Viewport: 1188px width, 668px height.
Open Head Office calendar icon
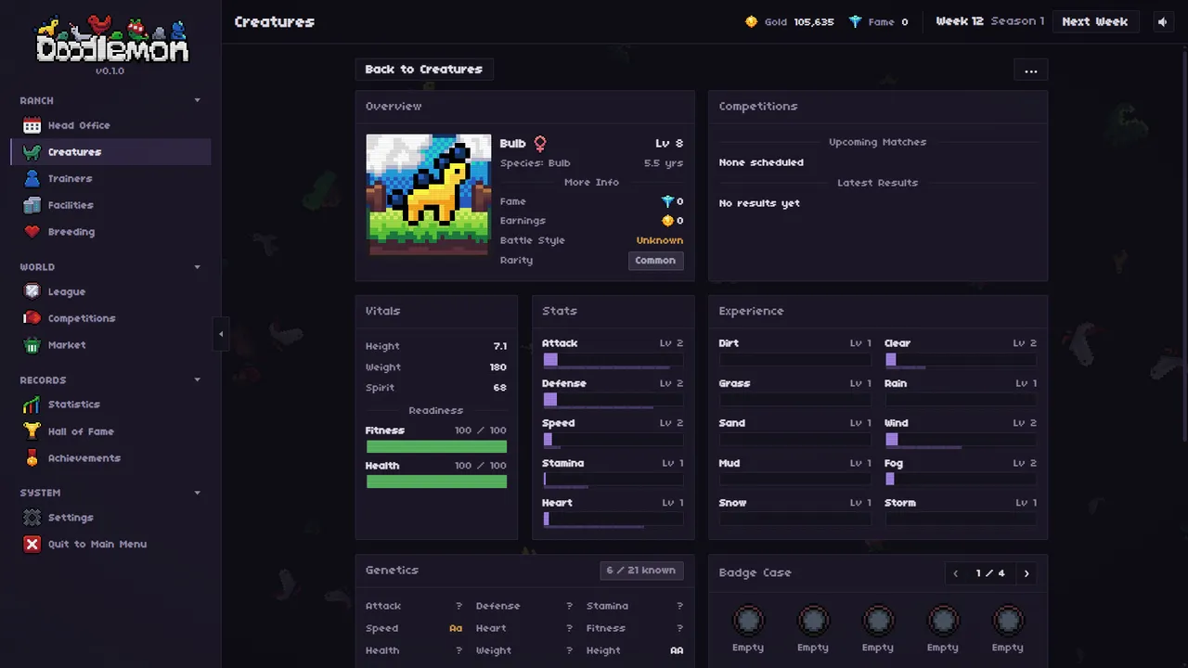click(x=32, y=125)
